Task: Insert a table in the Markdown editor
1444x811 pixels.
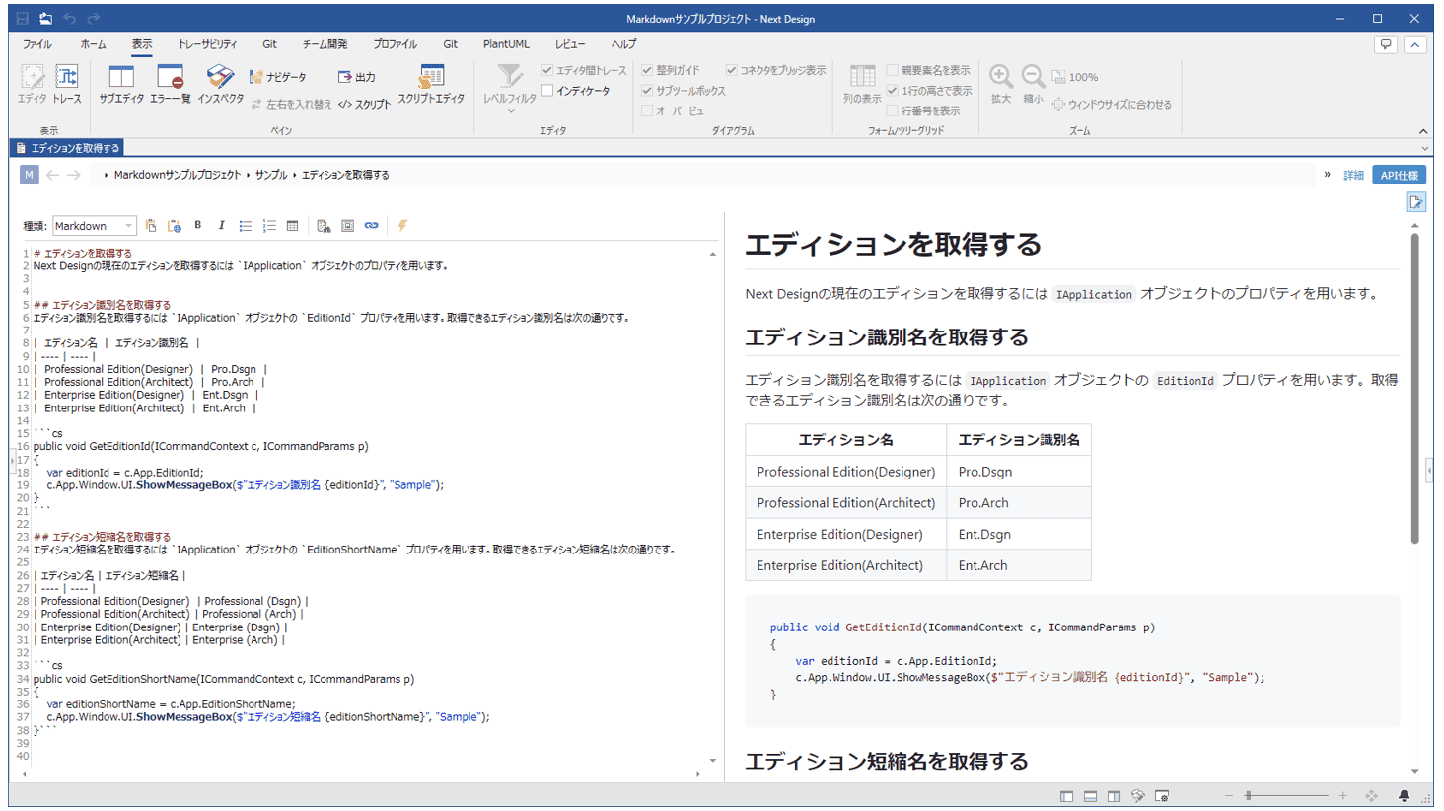Action: pyautogui.click(x=293, y=226)
